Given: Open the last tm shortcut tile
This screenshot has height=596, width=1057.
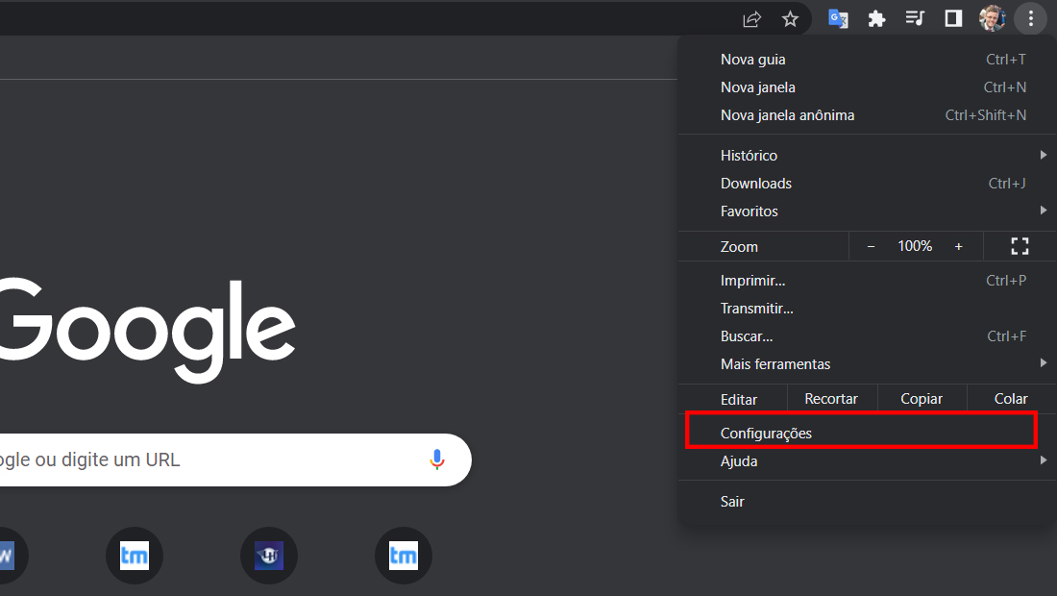Looking at the screenshot, I should (x=404, y=556).
